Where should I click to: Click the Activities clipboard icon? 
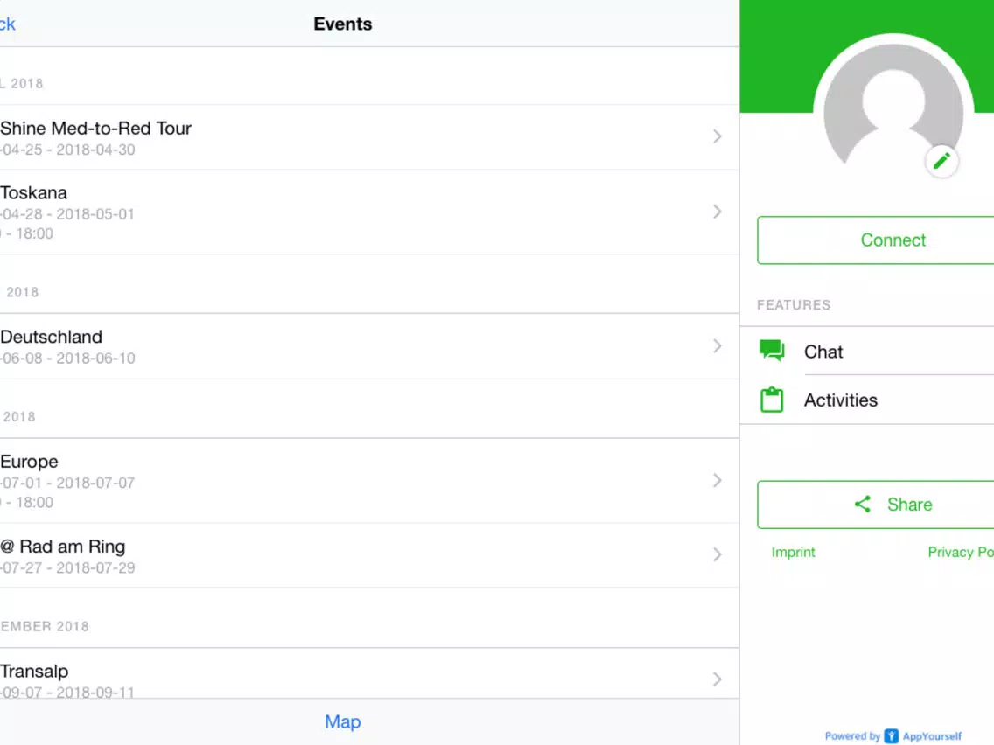pos(772,400)
